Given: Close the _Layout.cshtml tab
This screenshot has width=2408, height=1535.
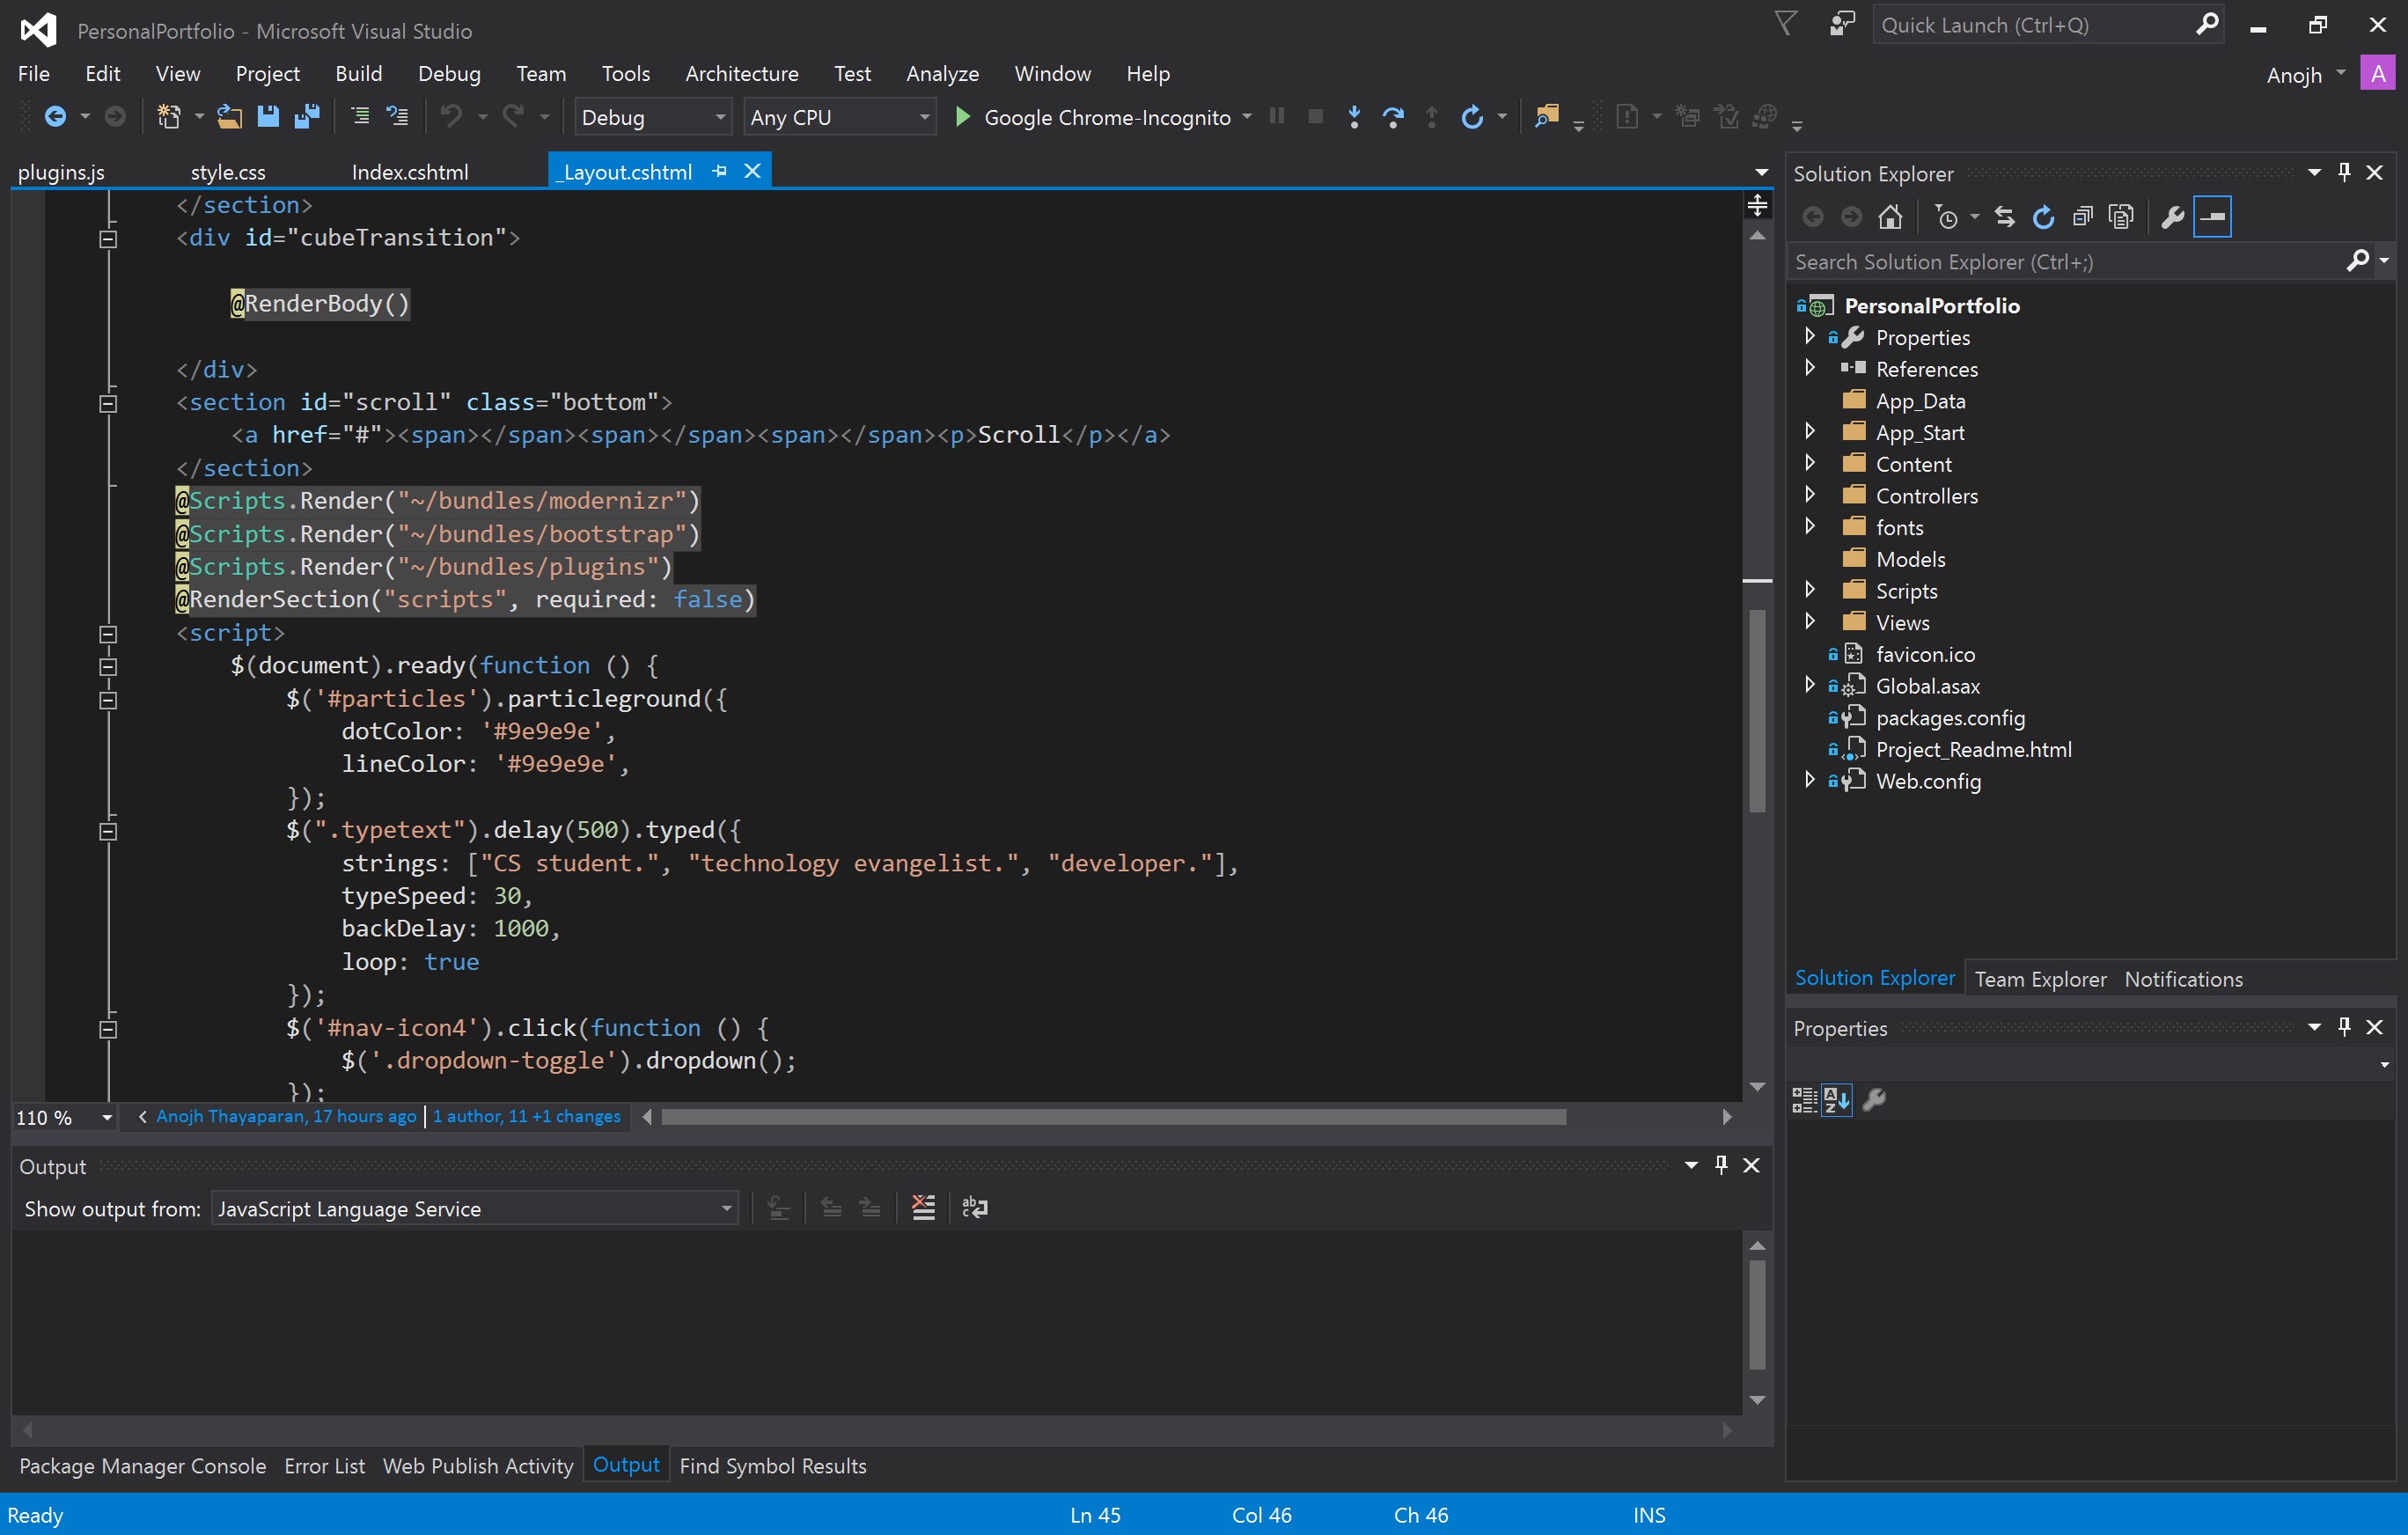Looking at the screenshot, I should tap(752, 171).
